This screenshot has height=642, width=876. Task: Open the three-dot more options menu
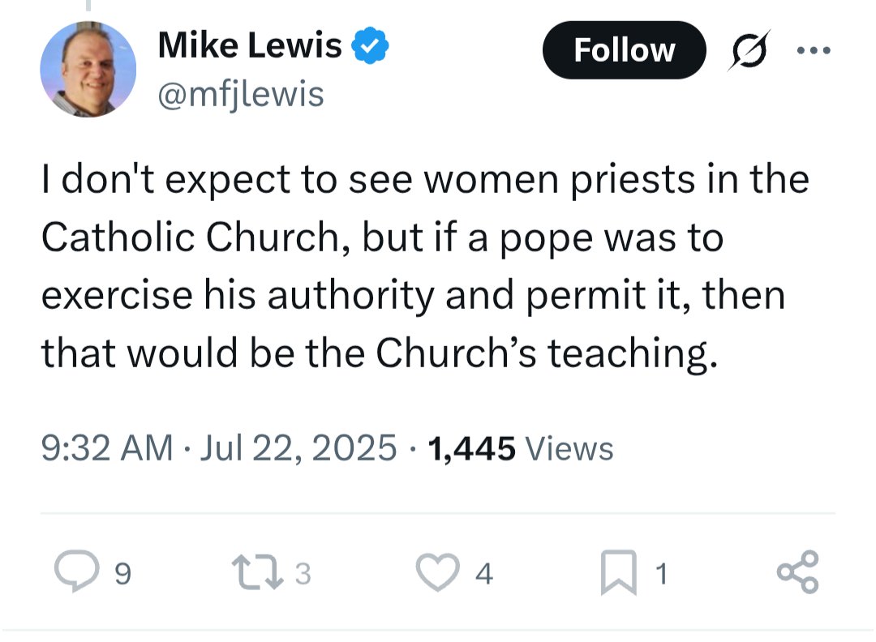pyautogui.click(x=814, y=50)
